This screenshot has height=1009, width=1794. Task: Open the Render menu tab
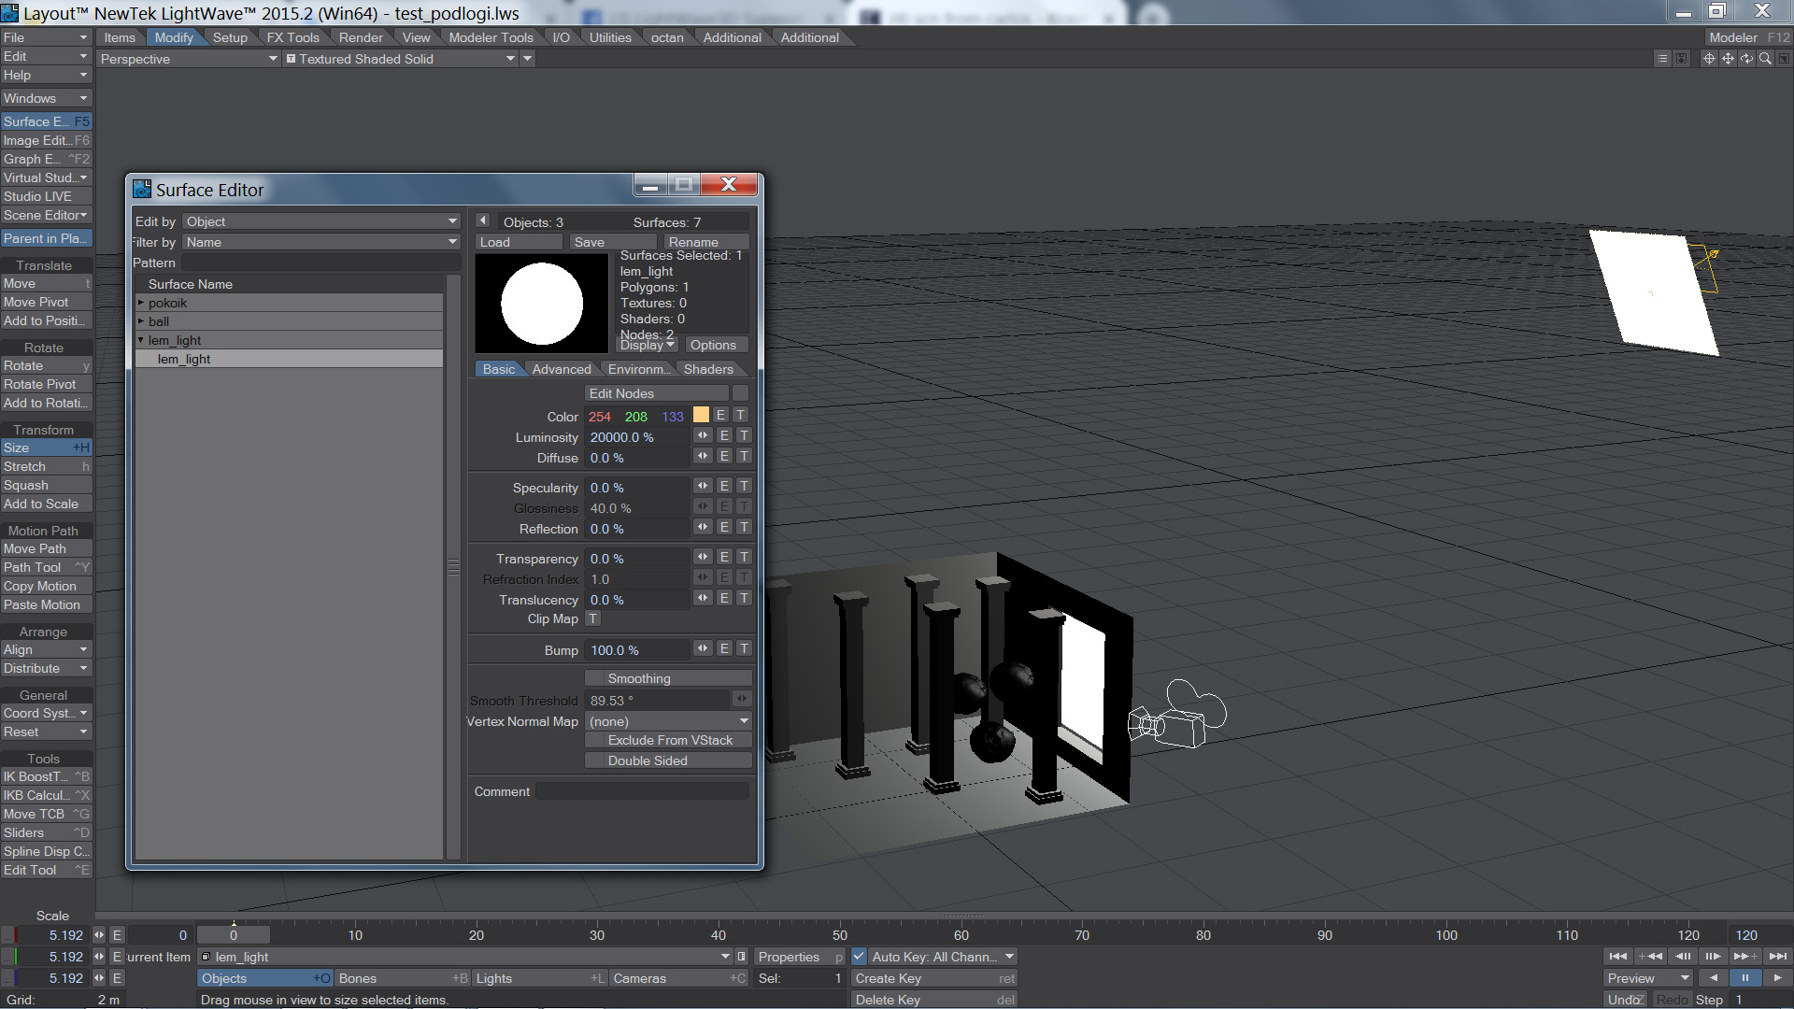coord(361,37)
